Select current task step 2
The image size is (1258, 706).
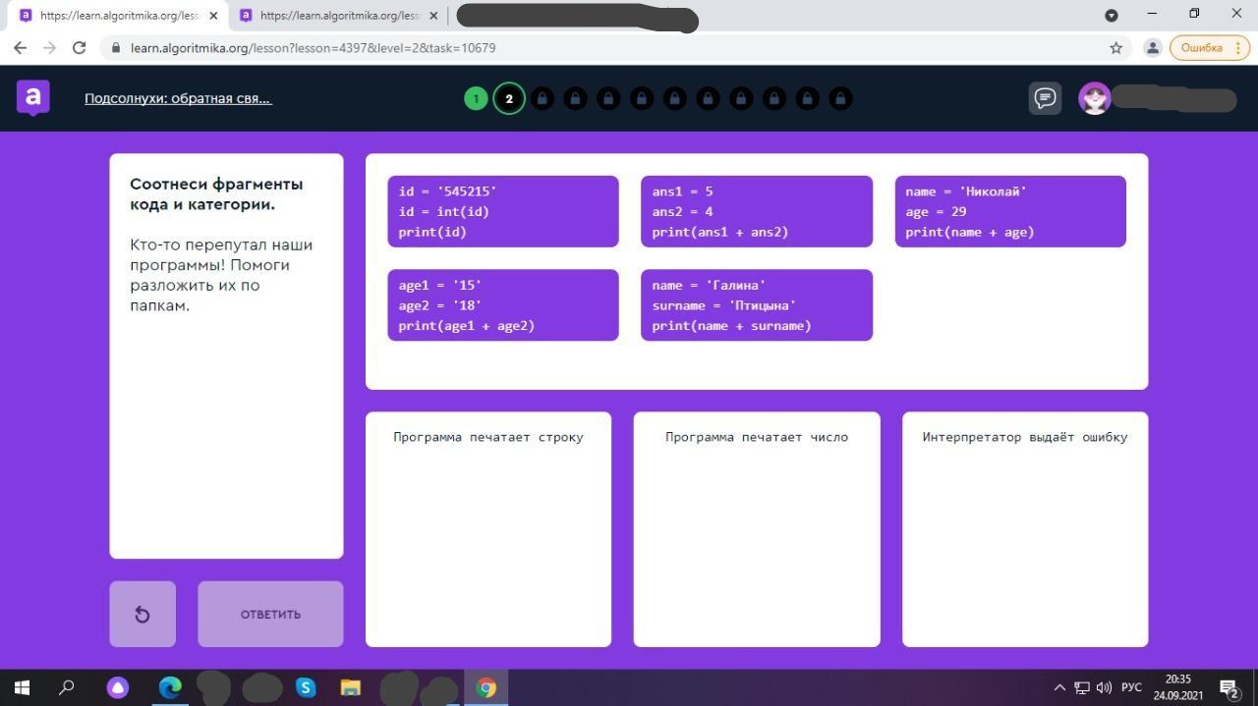point(509,98)
